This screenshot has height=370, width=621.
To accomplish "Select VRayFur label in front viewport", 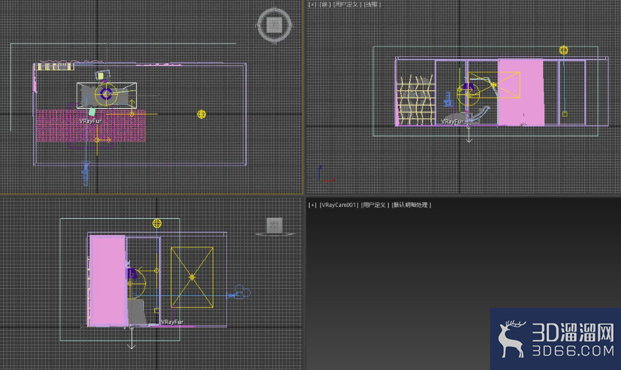I will pyautogui.click(x=452, y=122).
